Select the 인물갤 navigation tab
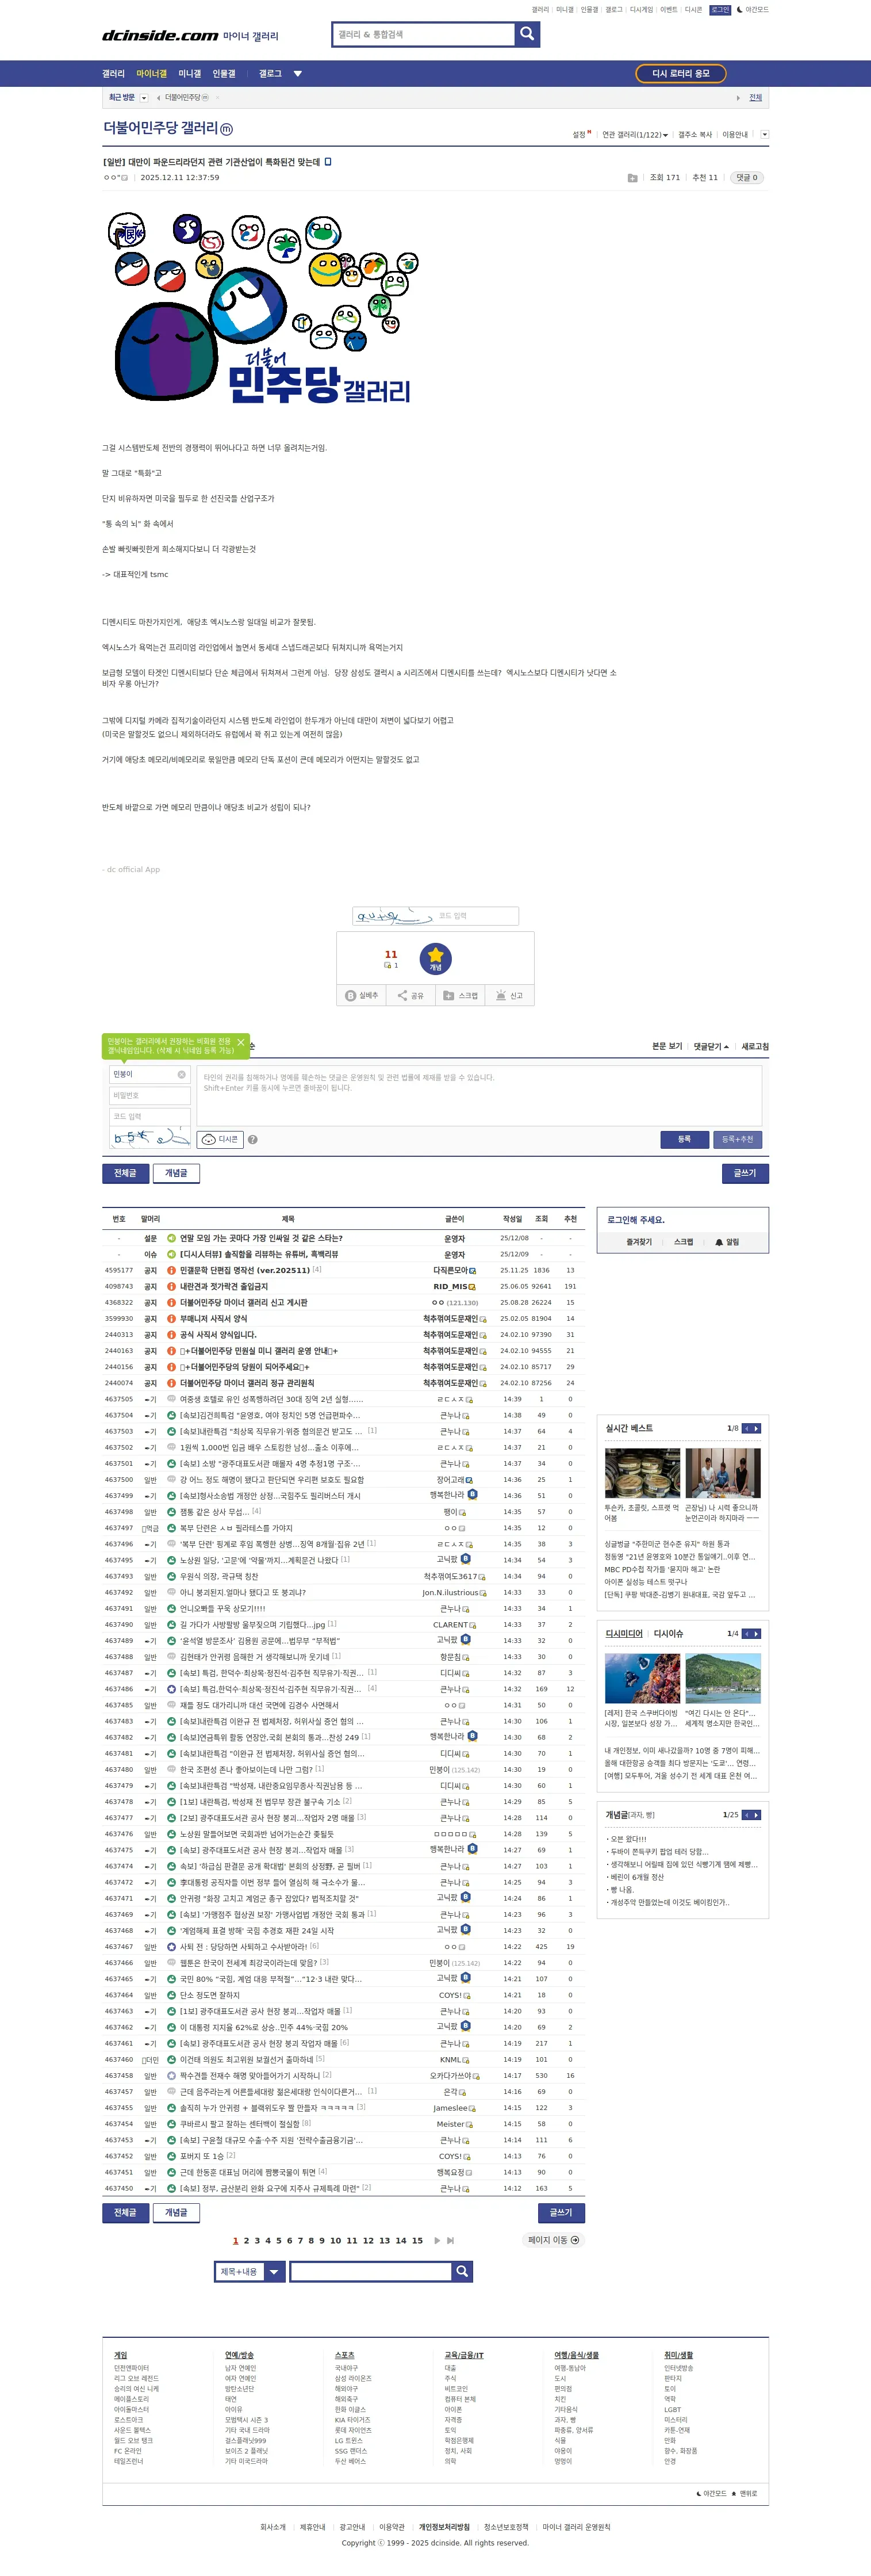This screenshot has width=871, height=2576. tap(224, 74)
